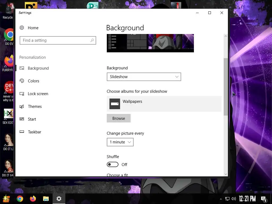Click the background preview thumbnail
The height and width of the screenshot is (204, 272).
point(150,43)
